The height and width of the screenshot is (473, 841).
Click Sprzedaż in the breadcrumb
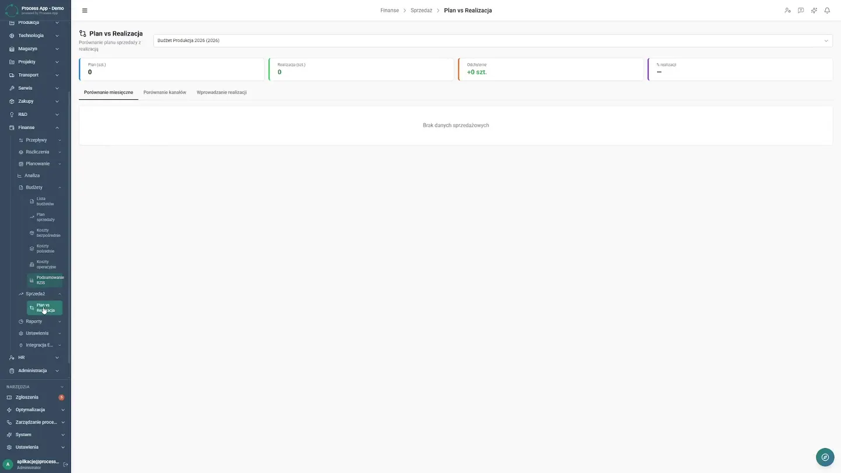tap(421, 11)
